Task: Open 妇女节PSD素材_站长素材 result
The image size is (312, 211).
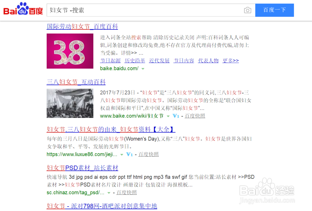Action: [82, 168]
